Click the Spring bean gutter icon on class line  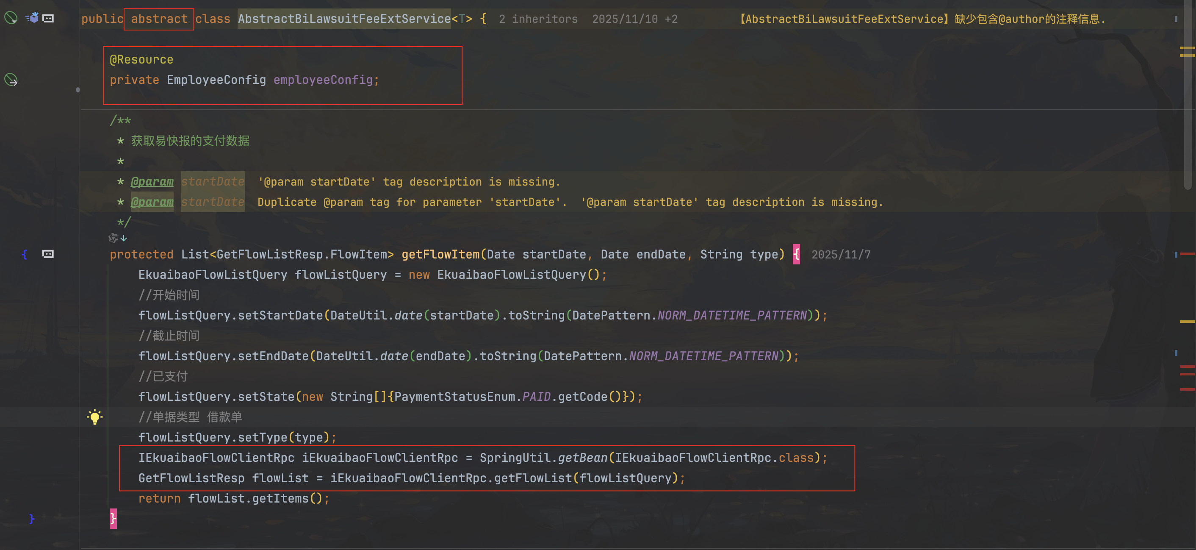click(11, 18)
